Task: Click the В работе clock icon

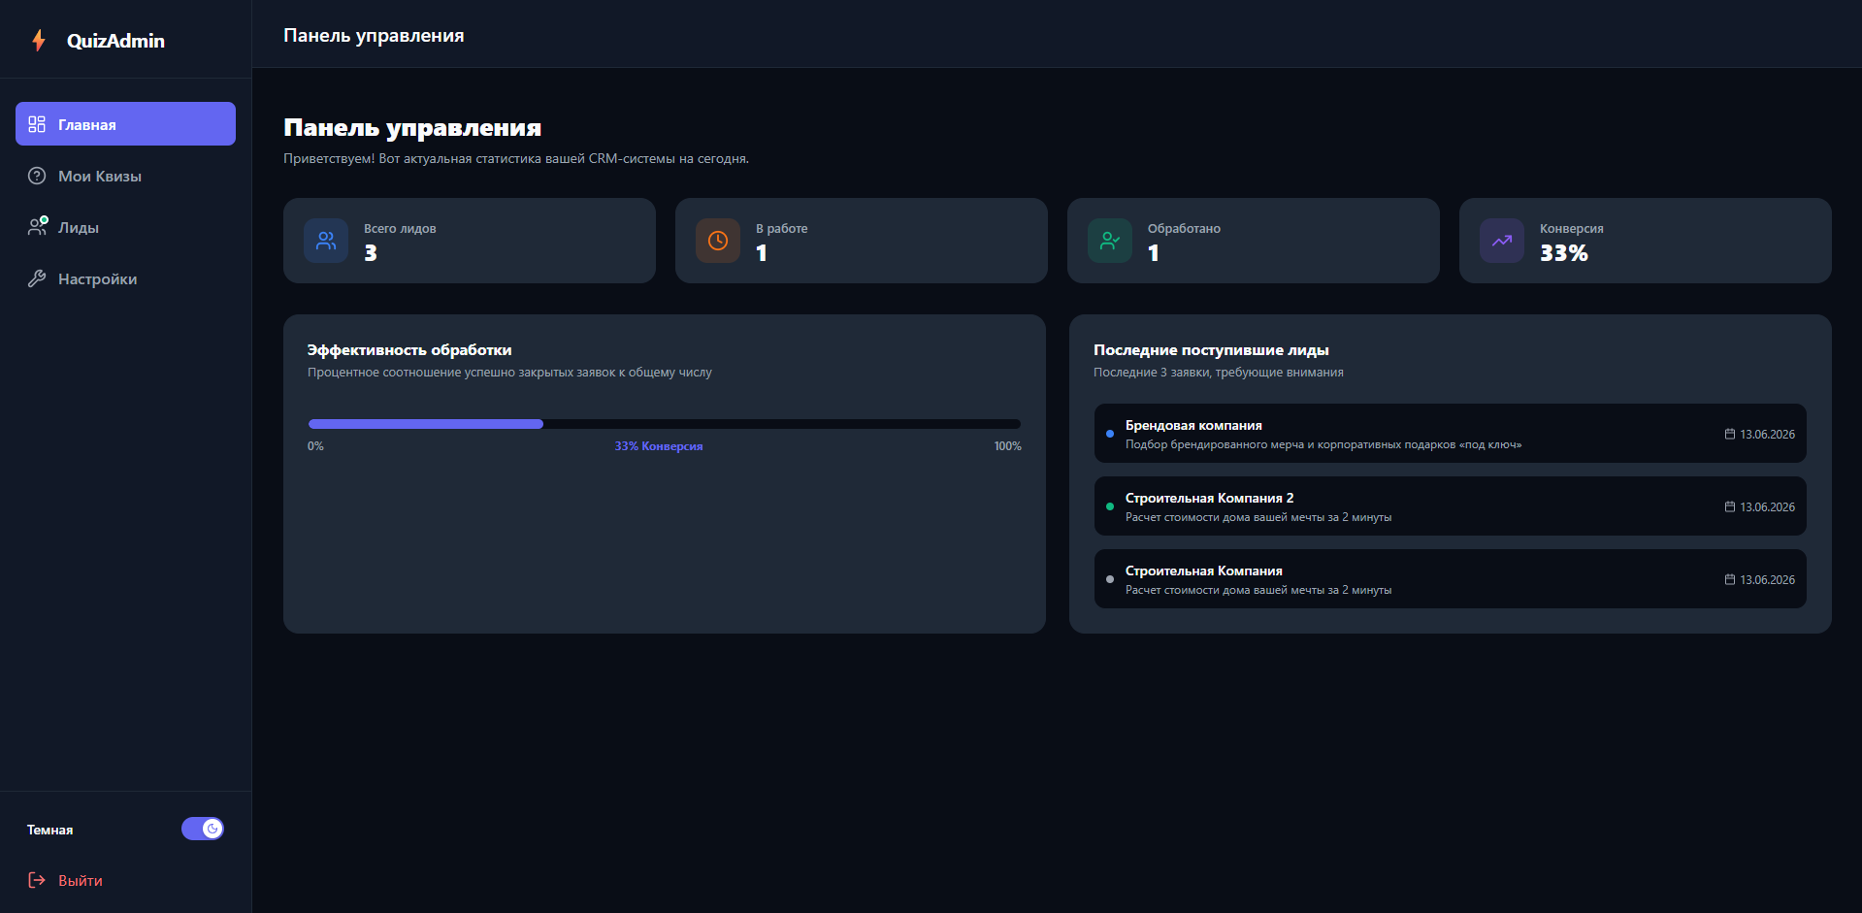Action: (718, 241)
